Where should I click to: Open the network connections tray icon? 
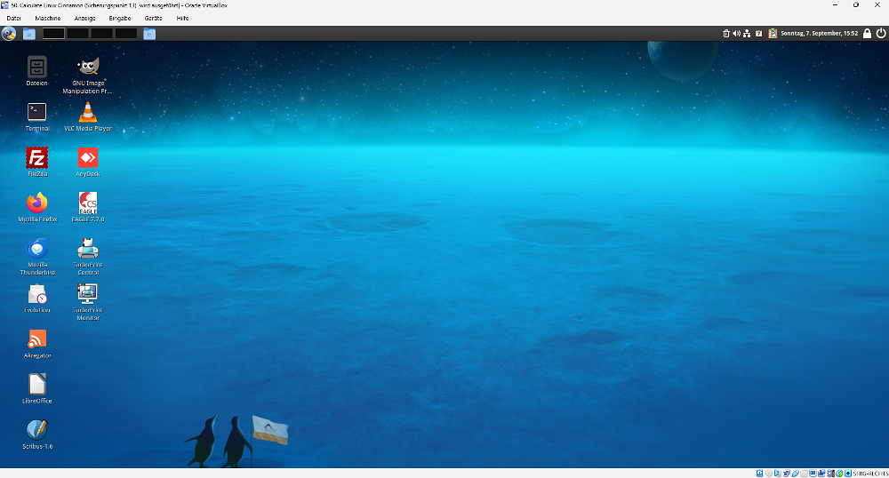[747, 34]
